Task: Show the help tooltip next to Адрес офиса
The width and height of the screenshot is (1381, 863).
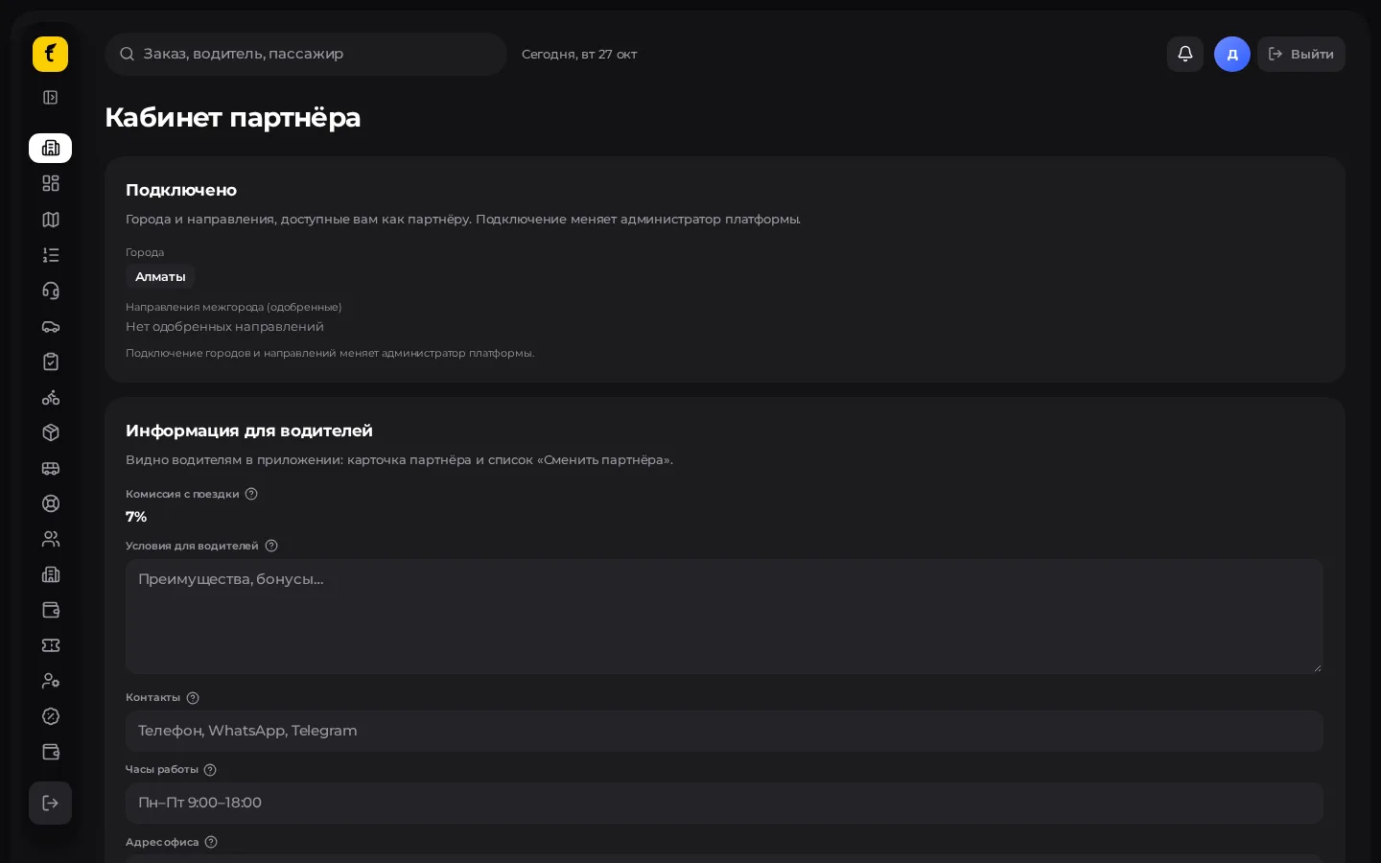Action: (x=211, y=842)
